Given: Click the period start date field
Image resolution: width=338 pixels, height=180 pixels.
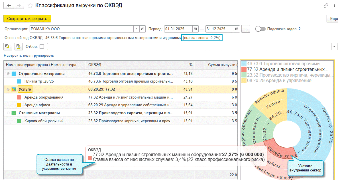Looking at the screenshot, I should [178, 29].
